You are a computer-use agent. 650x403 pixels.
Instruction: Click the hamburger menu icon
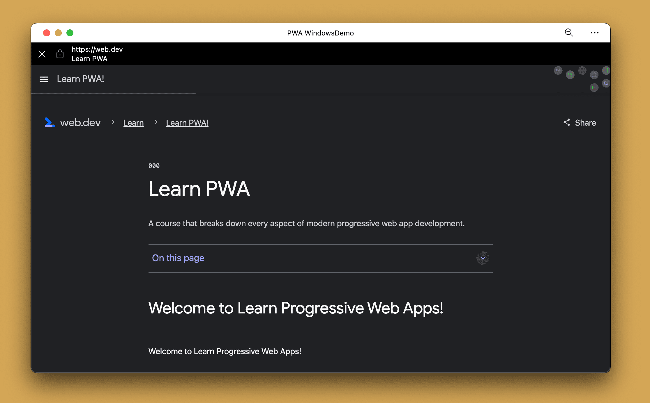pos(44,79)
